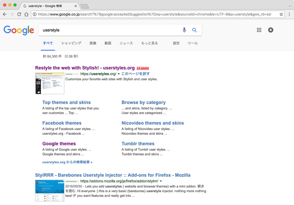Switch to the ニュース tab
Viewport: 294px width, 205px height.
pos(126,43)
